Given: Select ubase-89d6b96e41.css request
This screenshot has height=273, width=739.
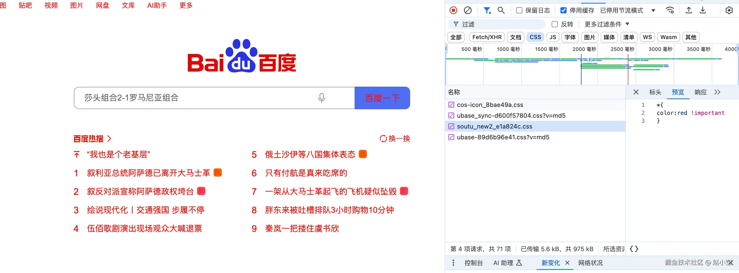Looking at the screenshot, I should (x=535, y=137).
